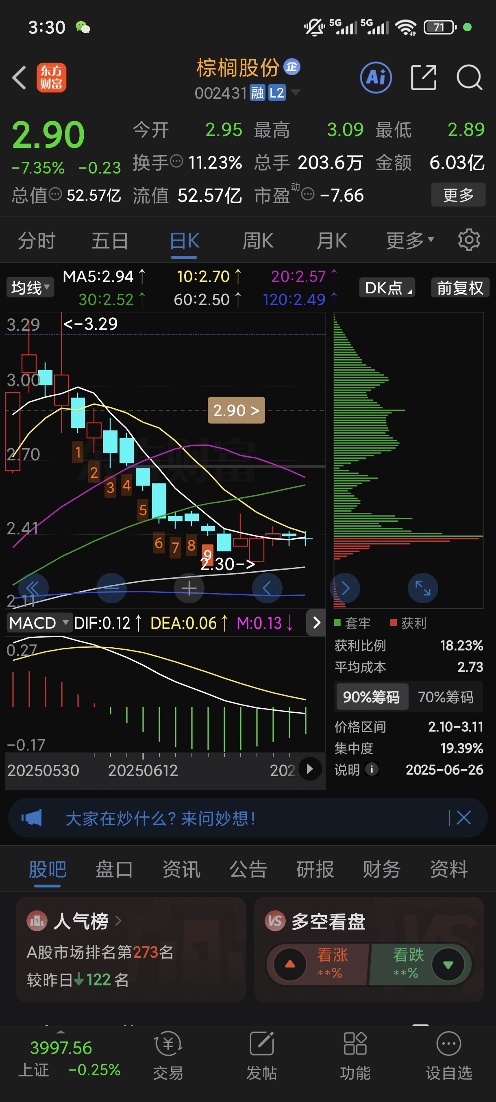Advance date axis play arrow
The image size is (496, 1102).
click(x=310, y=769)
